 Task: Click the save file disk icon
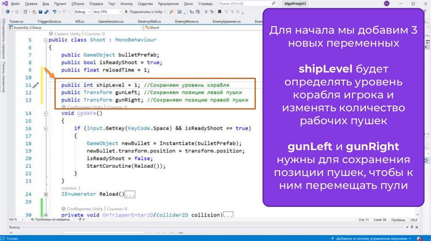pyautogui.click(x=40, y=12)
